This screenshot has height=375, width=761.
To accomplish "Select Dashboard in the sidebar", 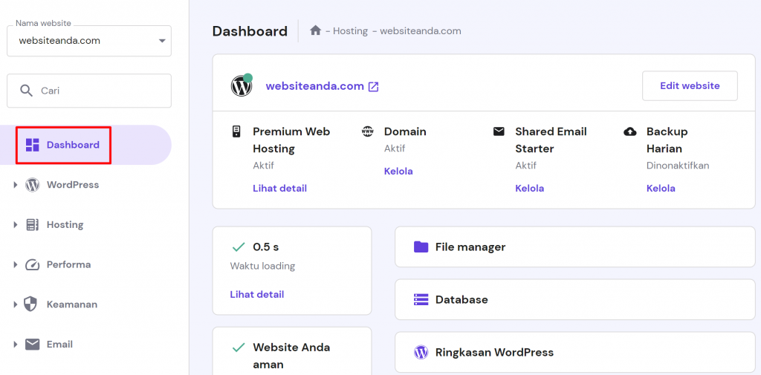I will point(72,145).
